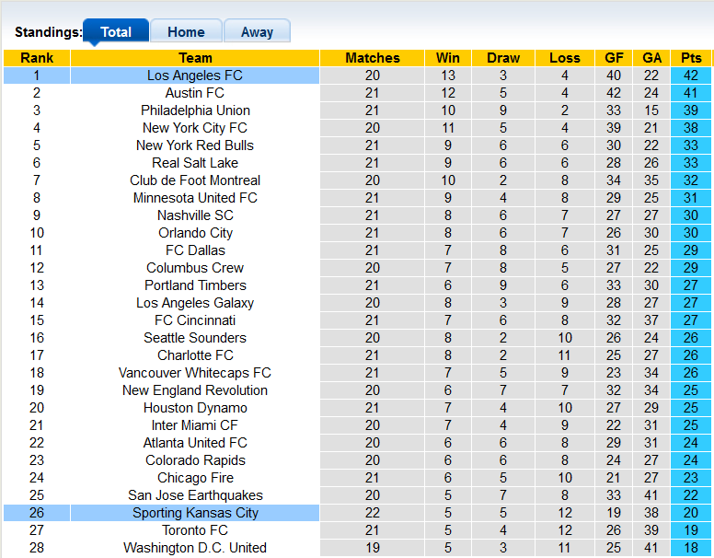Click the Pts column header
Viewport: 714px width, 558px height.
click(x=691, y=58)
